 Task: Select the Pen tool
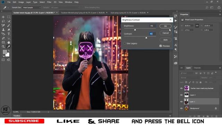coord(3,38)
